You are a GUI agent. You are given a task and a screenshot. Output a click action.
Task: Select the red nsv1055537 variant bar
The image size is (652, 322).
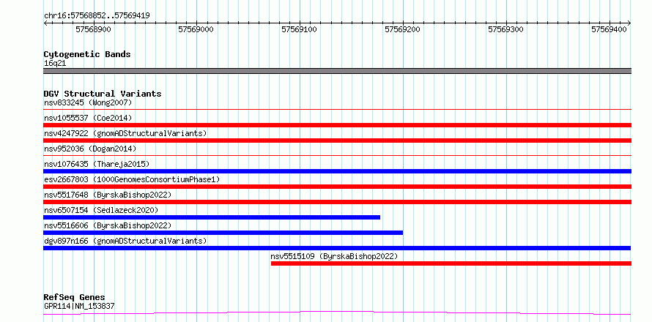337,125
